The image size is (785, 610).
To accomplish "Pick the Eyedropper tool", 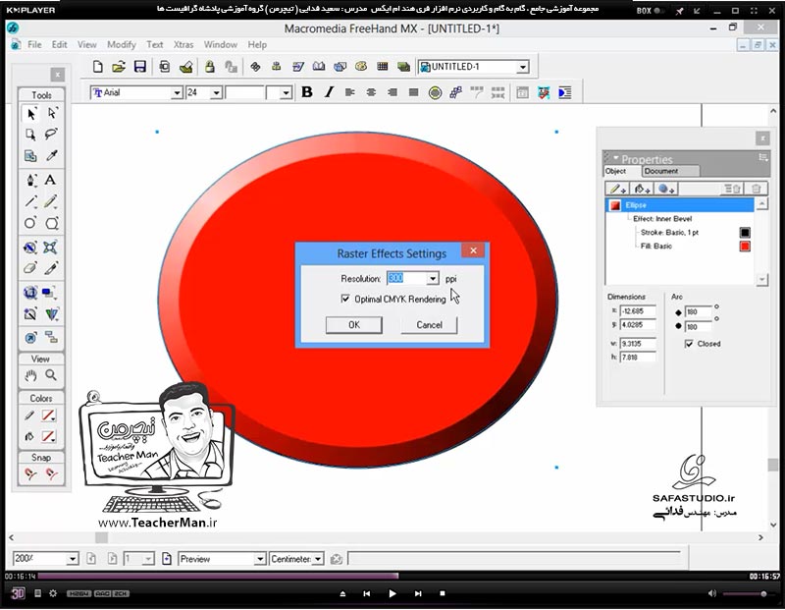I will pyautogui.click(x=51, y=155).
